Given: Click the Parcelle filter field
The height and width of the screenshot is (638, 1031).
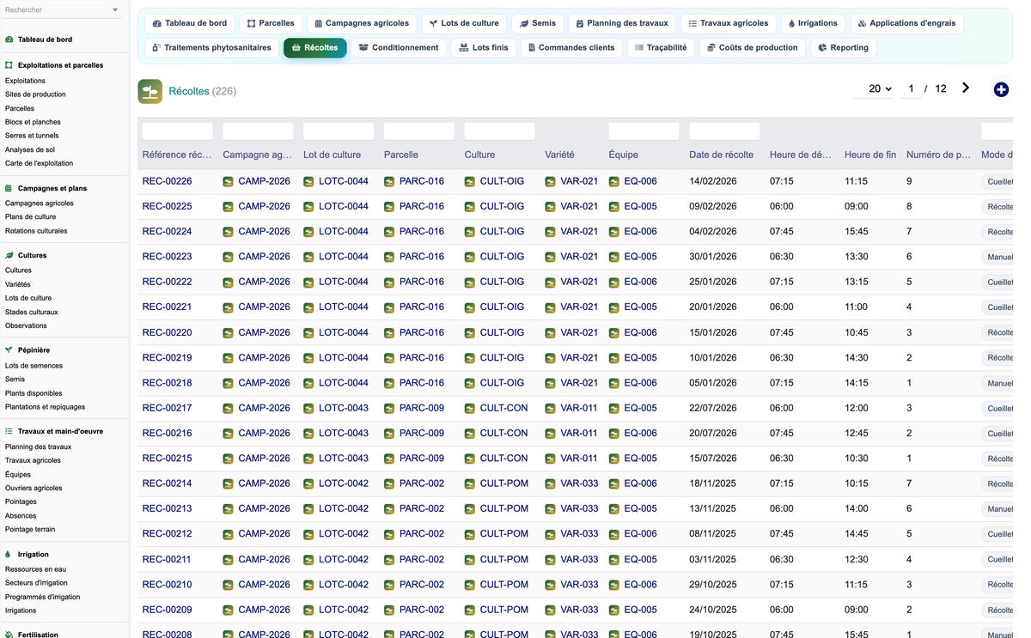Looking at the screenshot, I should point(419,131).
